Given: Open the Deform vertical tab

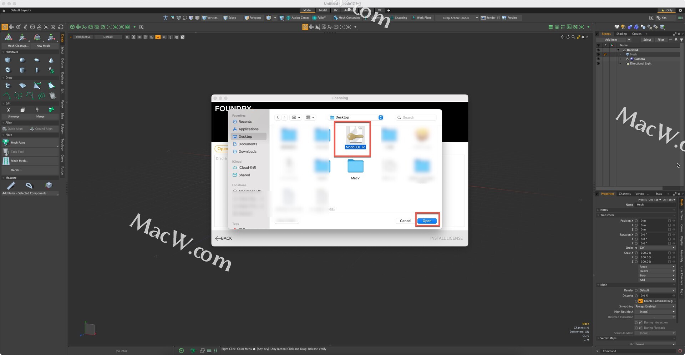Looking at the screenshot, I should click(x=62, y=63).
